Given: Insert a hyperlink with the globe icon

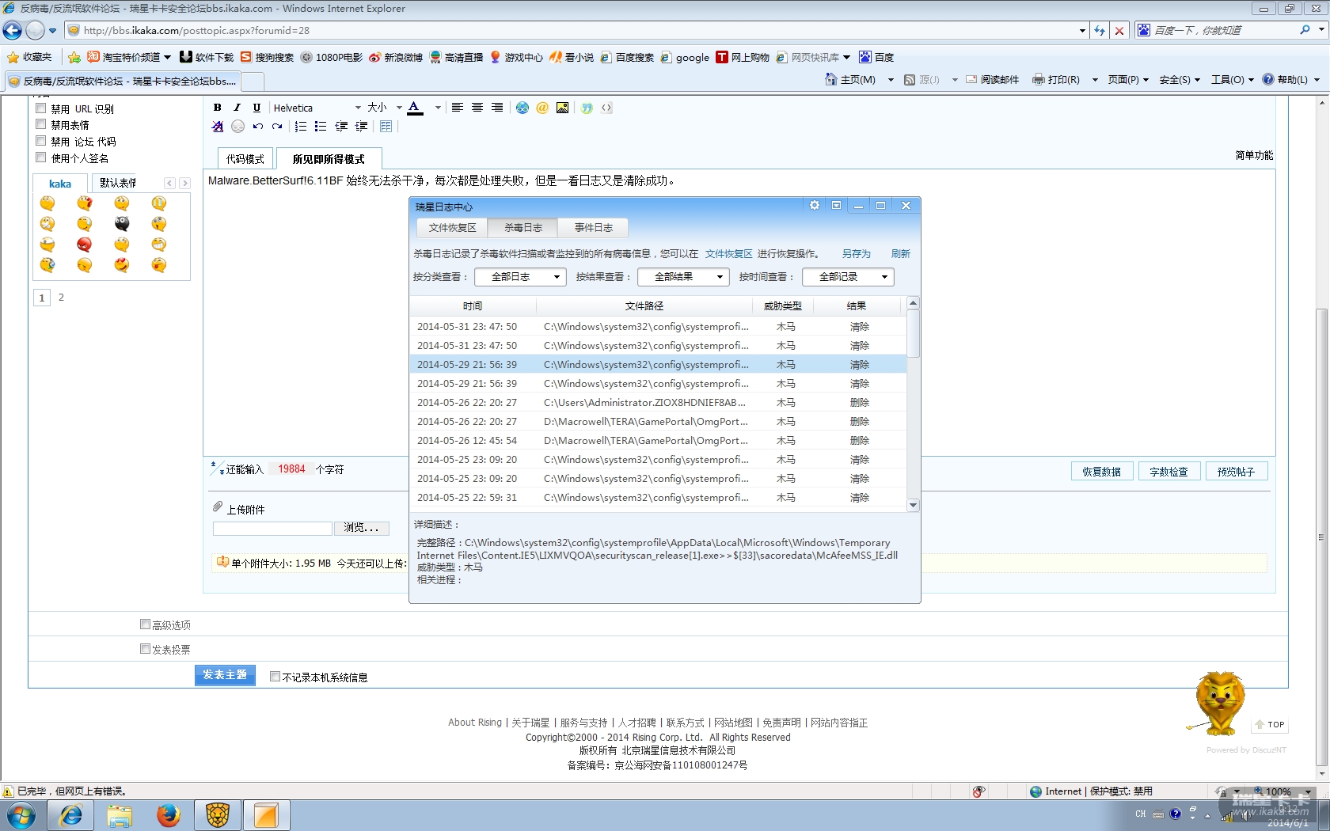Looking at the screenshot, I should tap(522, 108).
